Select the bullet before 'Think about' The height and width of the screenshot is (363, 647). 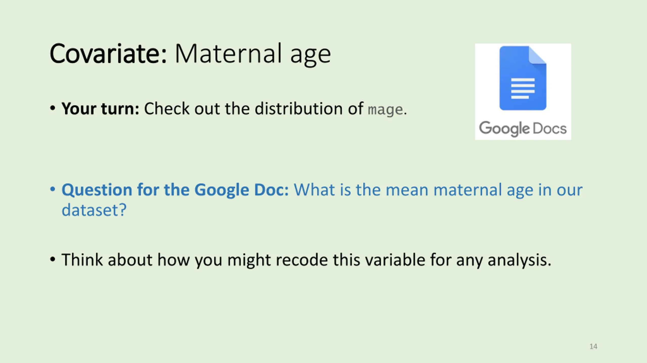coord(52,259)
